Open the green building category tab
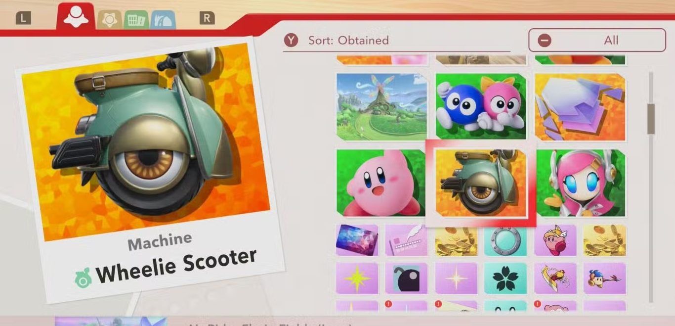 136,20
